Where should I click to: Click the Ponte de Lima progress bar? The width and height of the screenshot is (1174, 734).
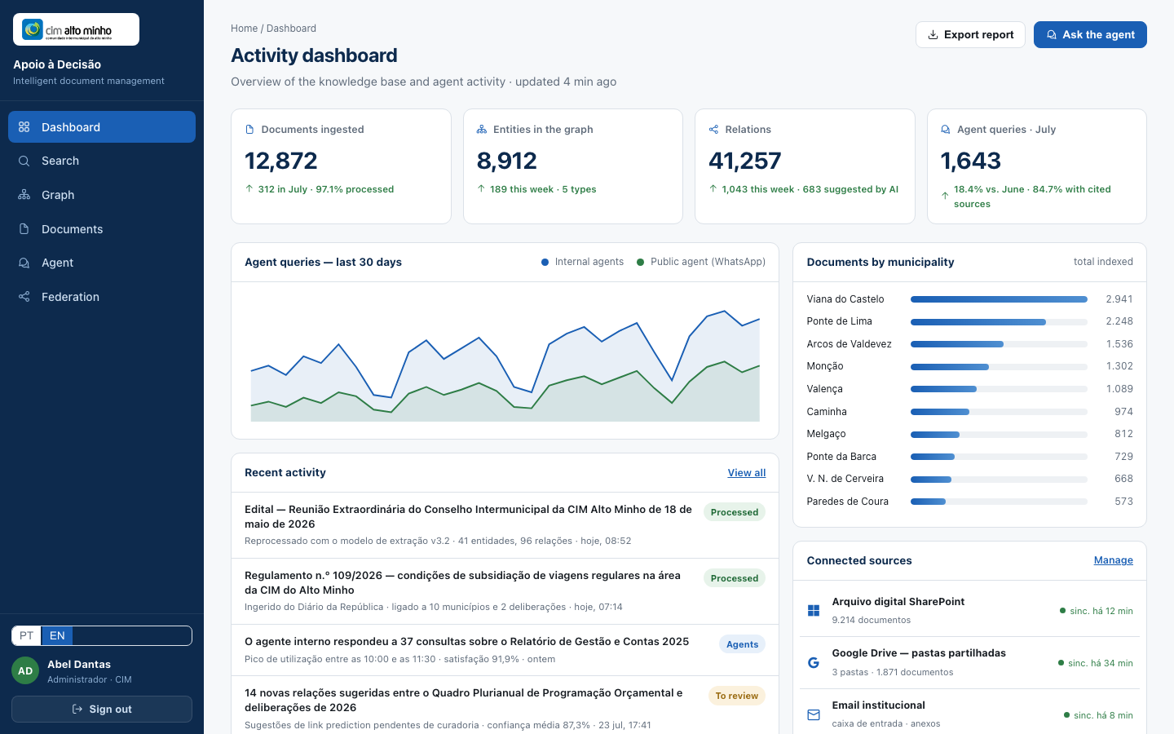(x=999, y=322)
